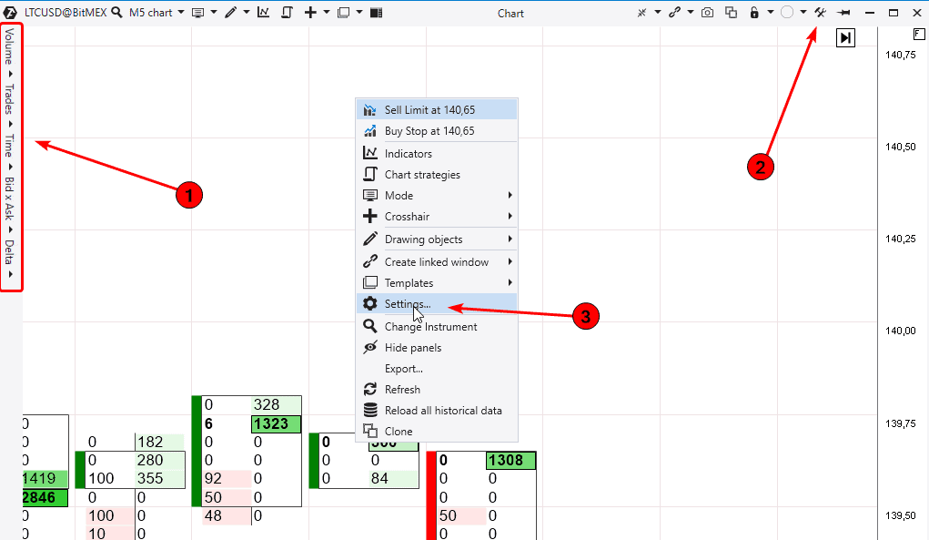Expand arrow next to templates toolbar icon
Viewport: 929px width, 540px height.
(359, 13)
